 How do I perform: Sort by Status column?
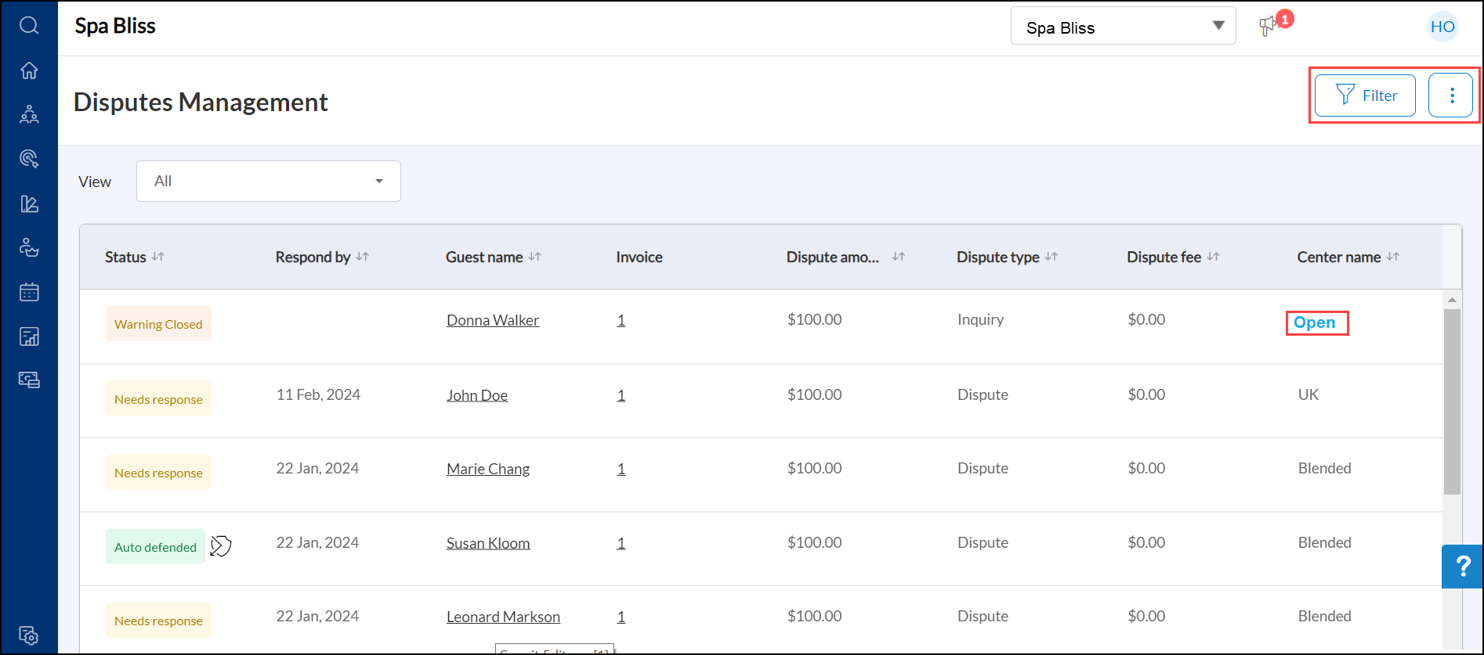[158, 257]
